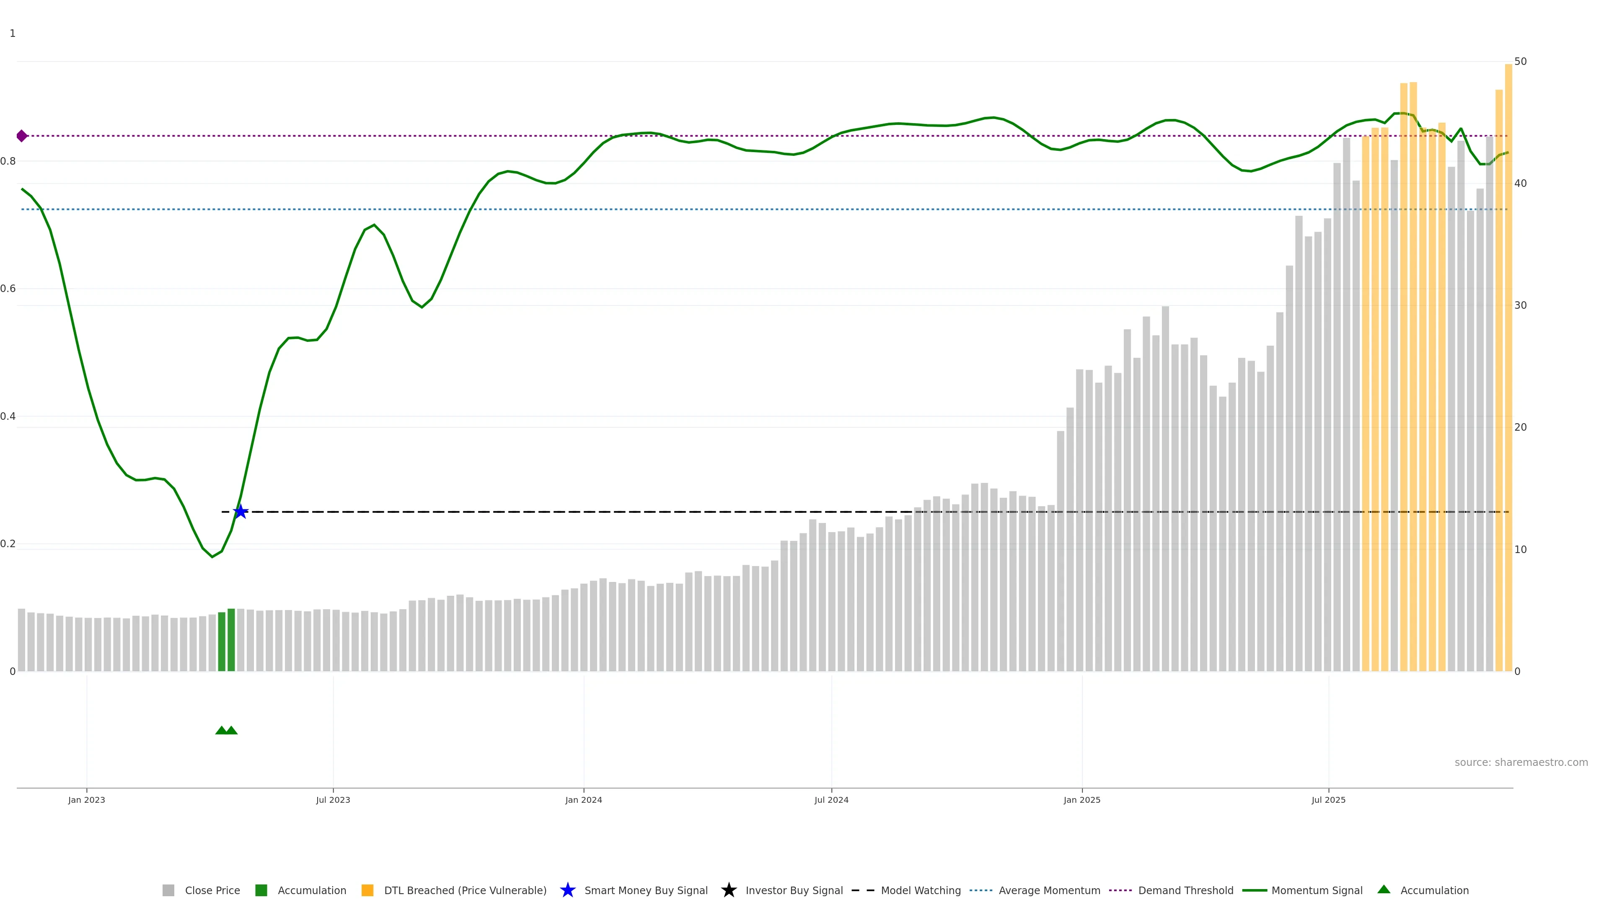Image resolution: width=1609 pixels, height=905 pixels.
Task: Click the right axis label 50
Action: (x=1520, y=61)
